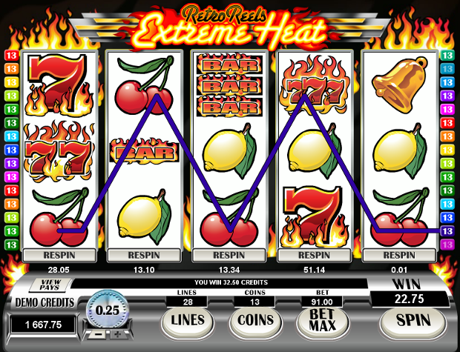Open the View Pays paytable
The width and height of the screenshot is (460, 352).
coord(50,285)
